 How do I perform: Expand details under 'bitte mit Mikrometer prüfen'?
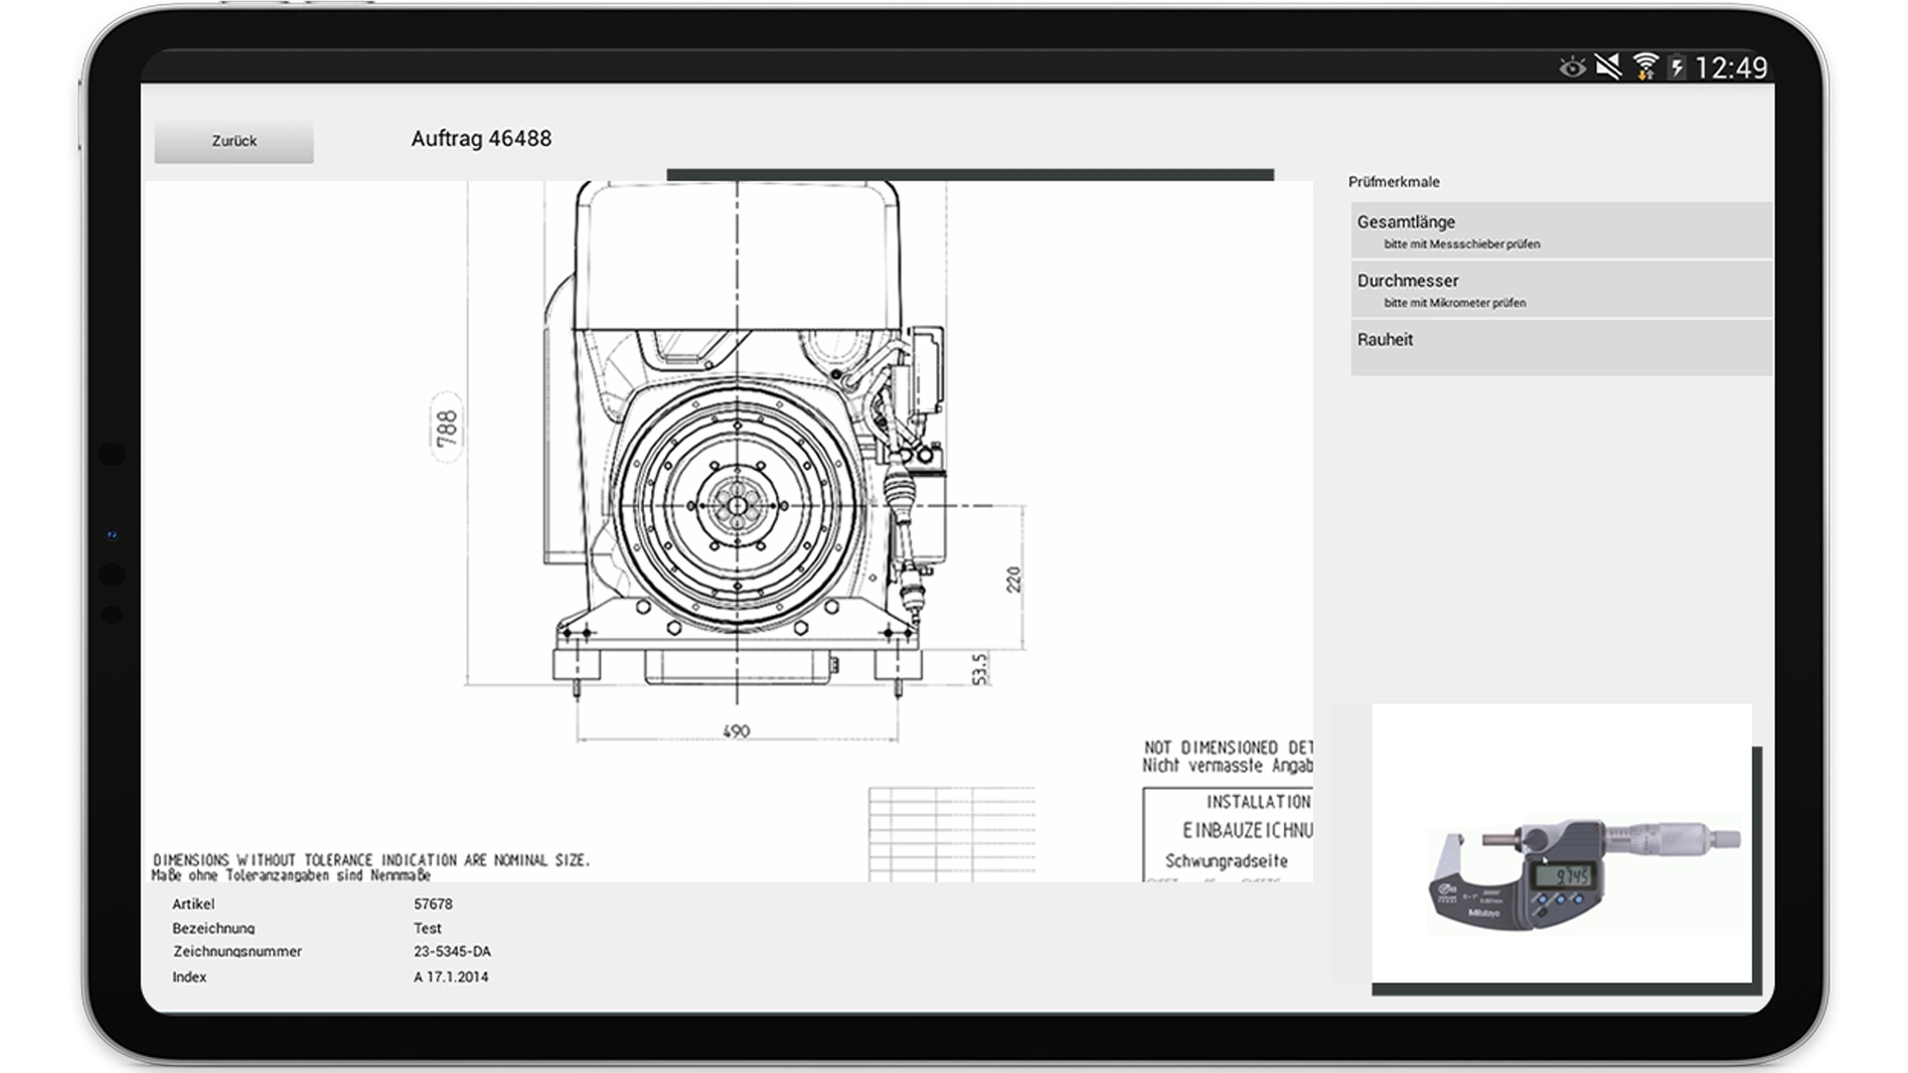point(1453,303)
